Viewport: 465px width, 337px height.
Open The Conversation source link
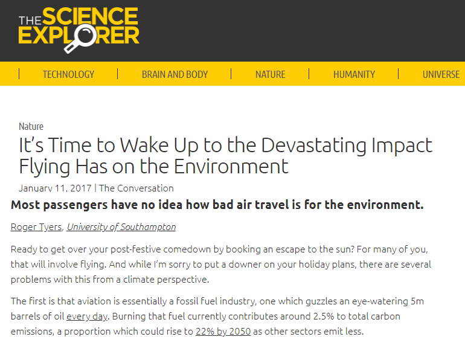click(x=136, y=188)
